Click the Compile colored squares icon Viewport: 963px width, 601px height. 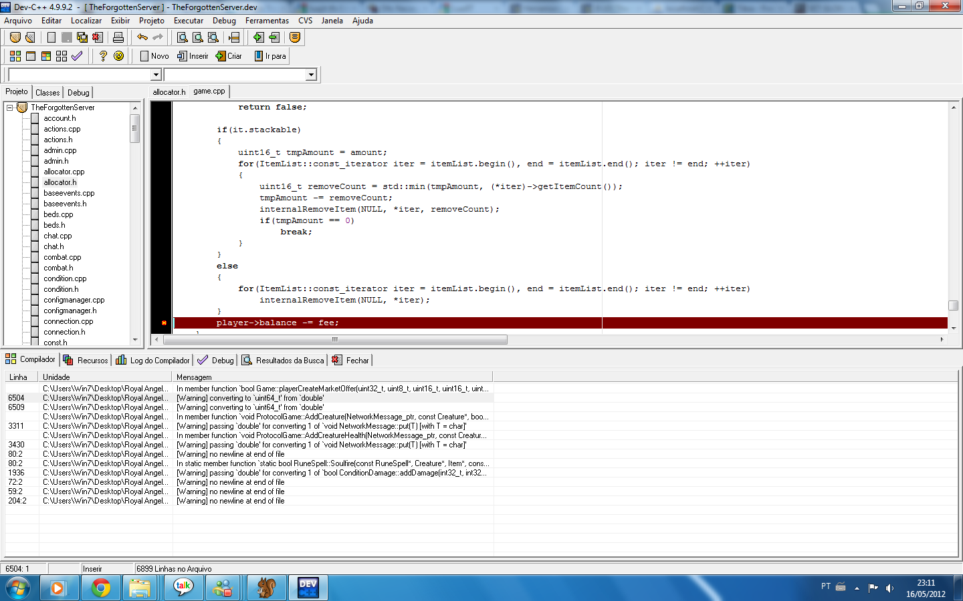[x=15, y=56]
